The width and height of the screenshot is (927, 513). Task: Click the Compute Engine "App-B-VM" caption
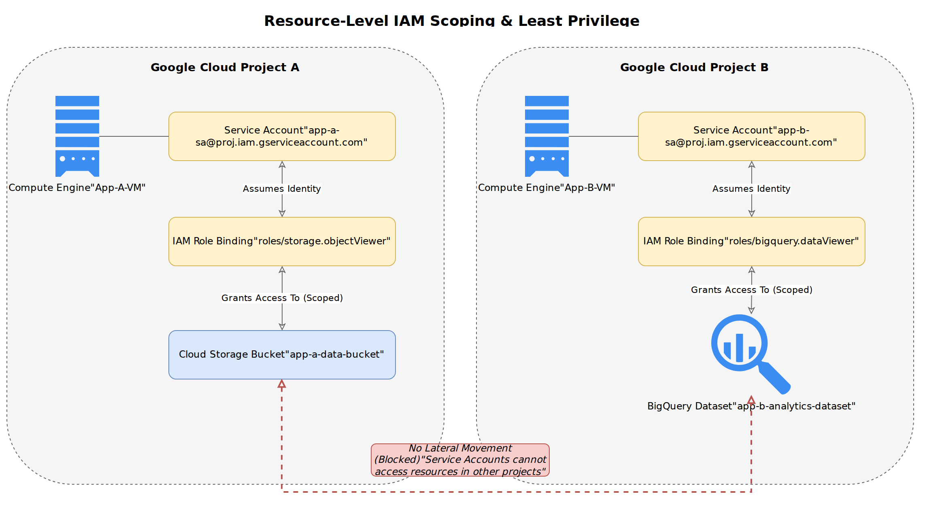click(x=546, y=188)
